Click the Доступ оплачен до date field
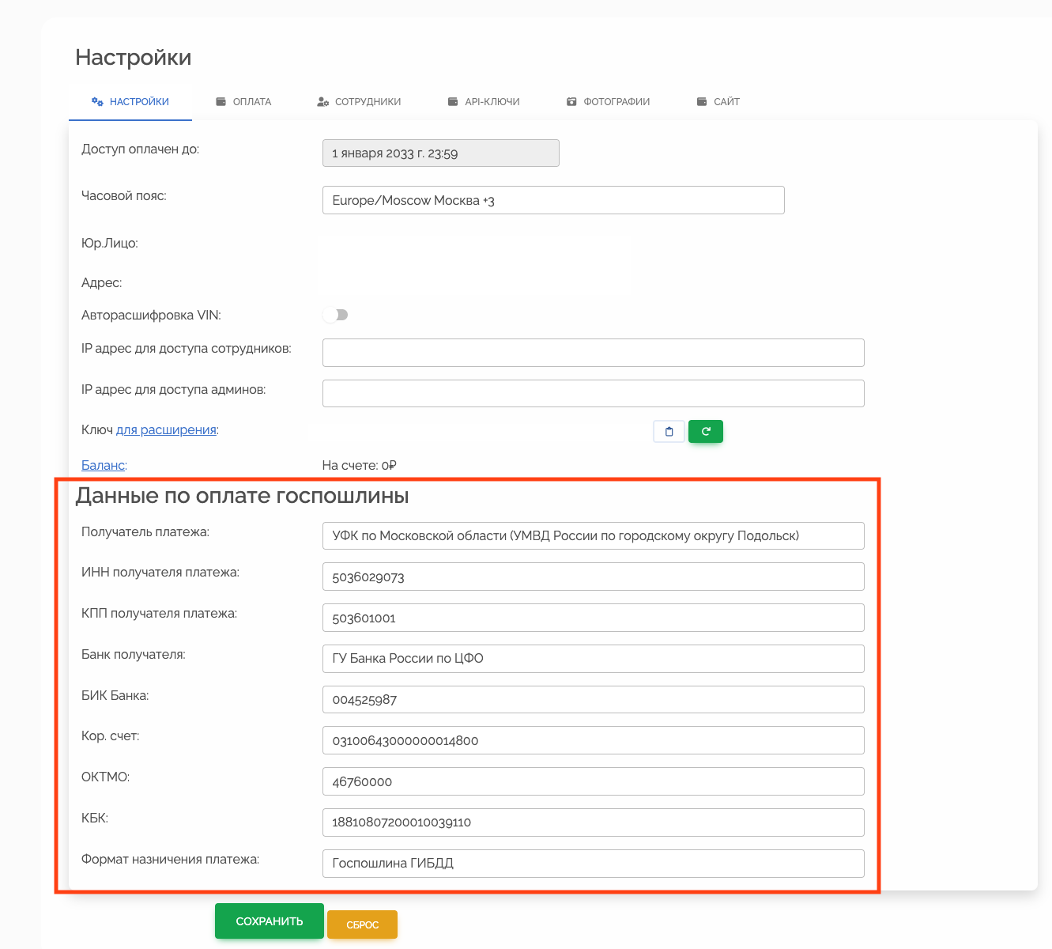Screen dimensions: 1052x949 [441, 153]
